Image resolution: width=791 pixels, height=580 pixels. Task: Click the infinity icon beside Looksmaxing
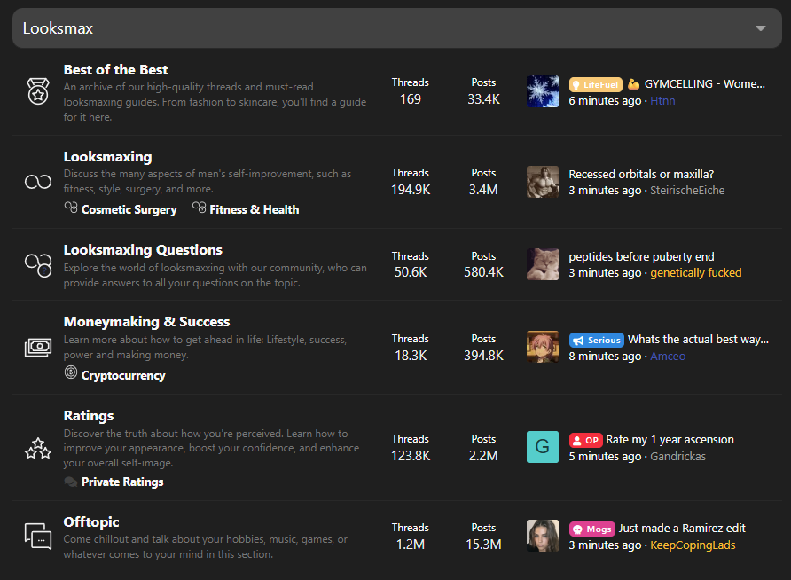click(37, 182)
